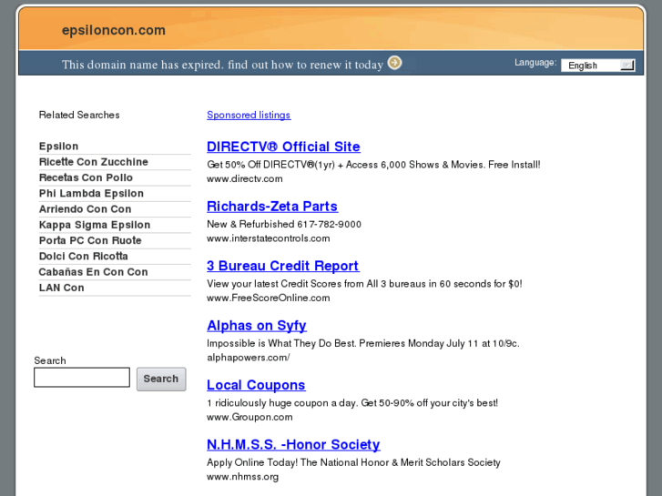Click the orange arrow icon beside the expired notice

tap(395, 63)
